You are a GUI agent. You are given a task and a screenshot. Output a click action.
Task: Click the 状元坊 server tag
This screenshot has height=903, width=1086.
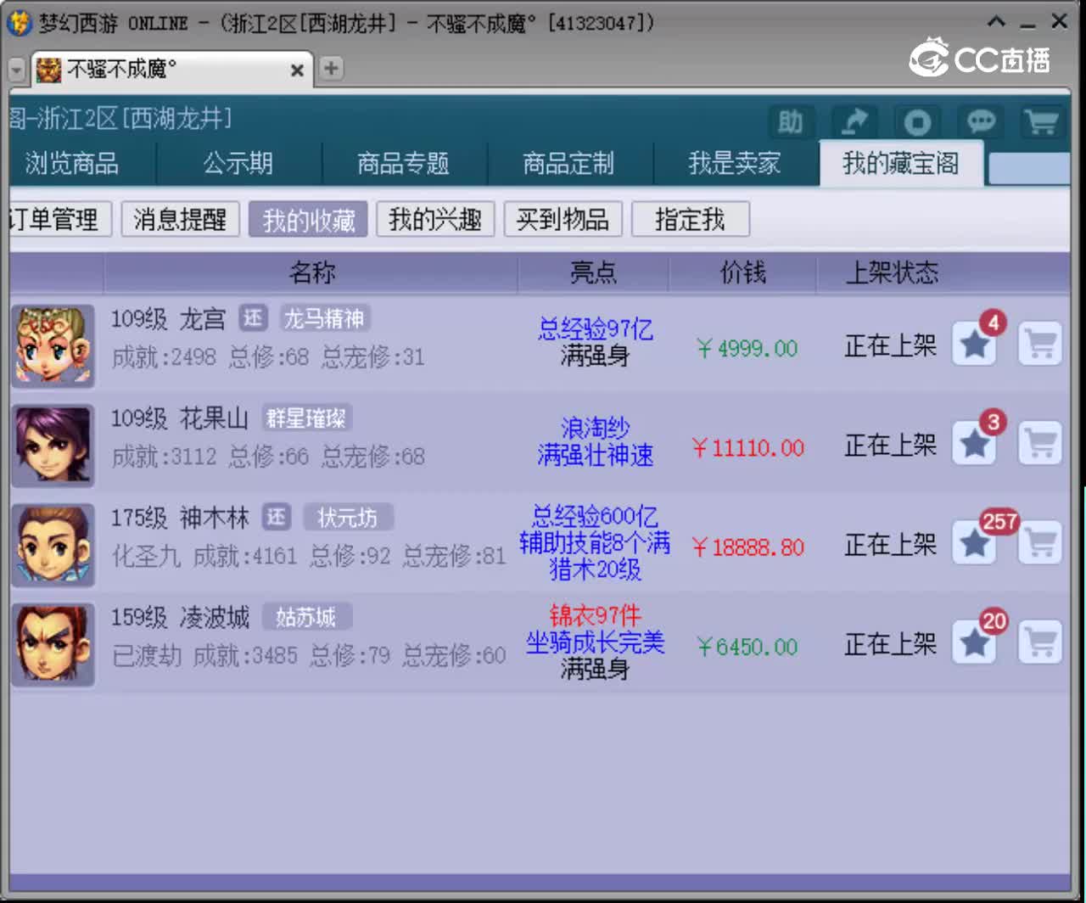tap(348, 517)
